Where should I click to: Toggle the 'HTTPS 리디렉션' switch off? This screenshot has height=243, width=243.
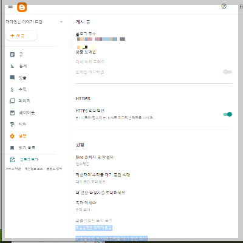[228, 114]
